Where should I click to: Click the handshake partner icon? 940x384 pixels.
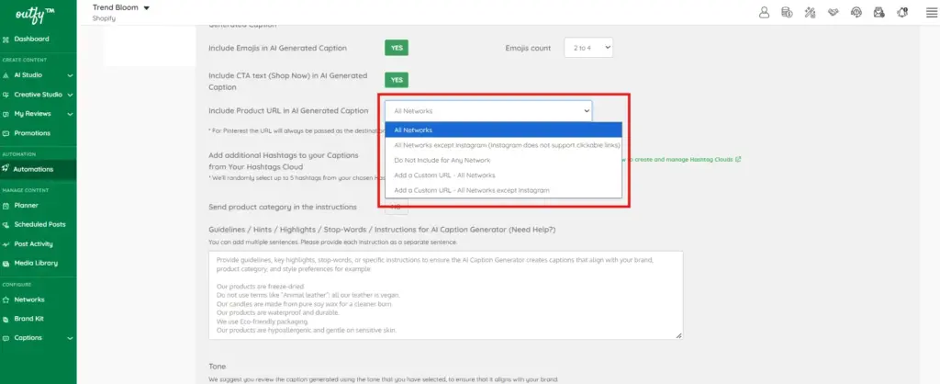[x=833, y=12]
